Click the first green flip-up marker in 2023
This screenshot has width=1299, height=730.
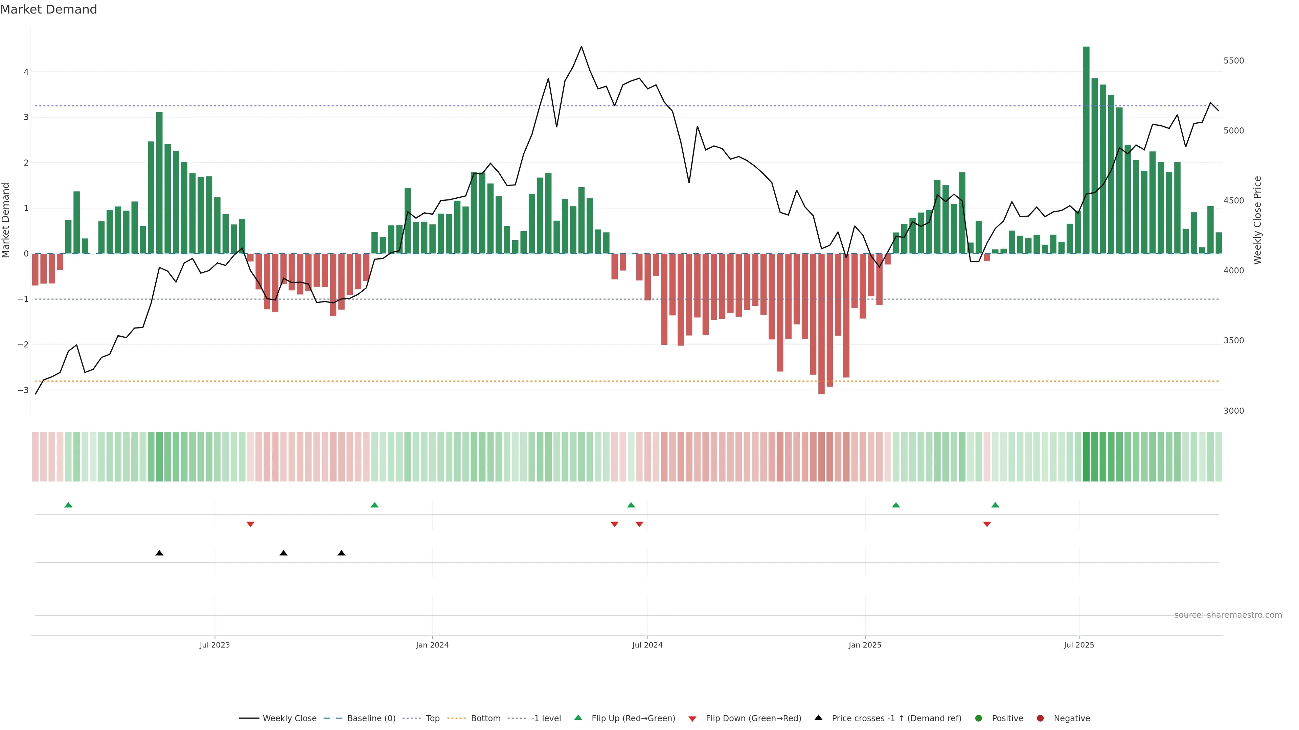(x=69, y=505)
